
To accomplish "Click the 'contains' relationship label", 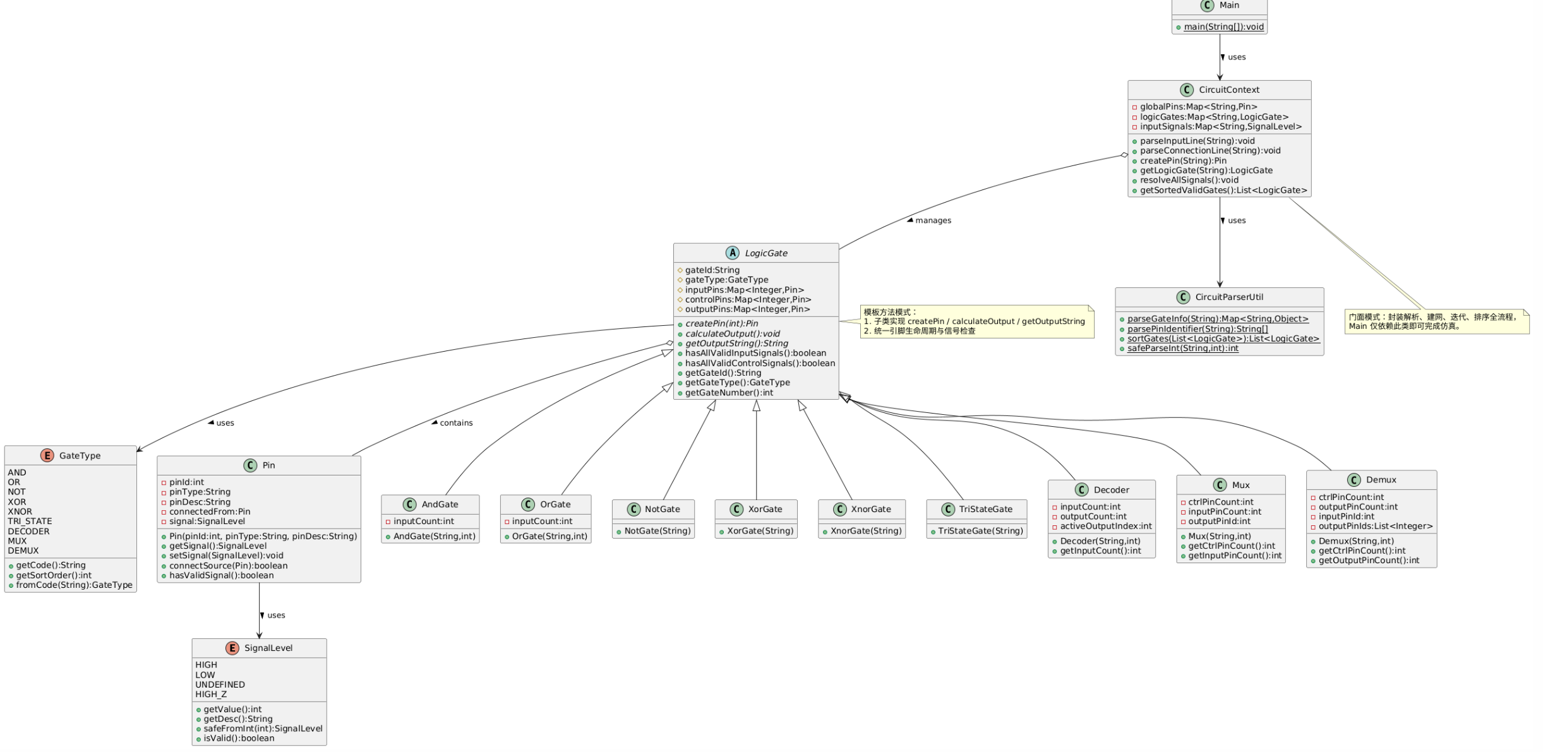I will (x=455, y=423).
